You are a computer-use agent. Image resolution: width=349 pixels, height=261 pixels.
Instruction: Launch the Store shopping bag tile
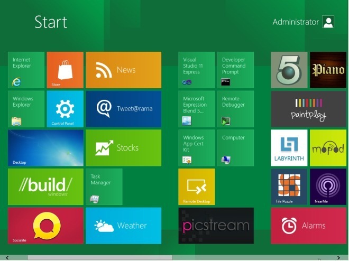[65, 70]
